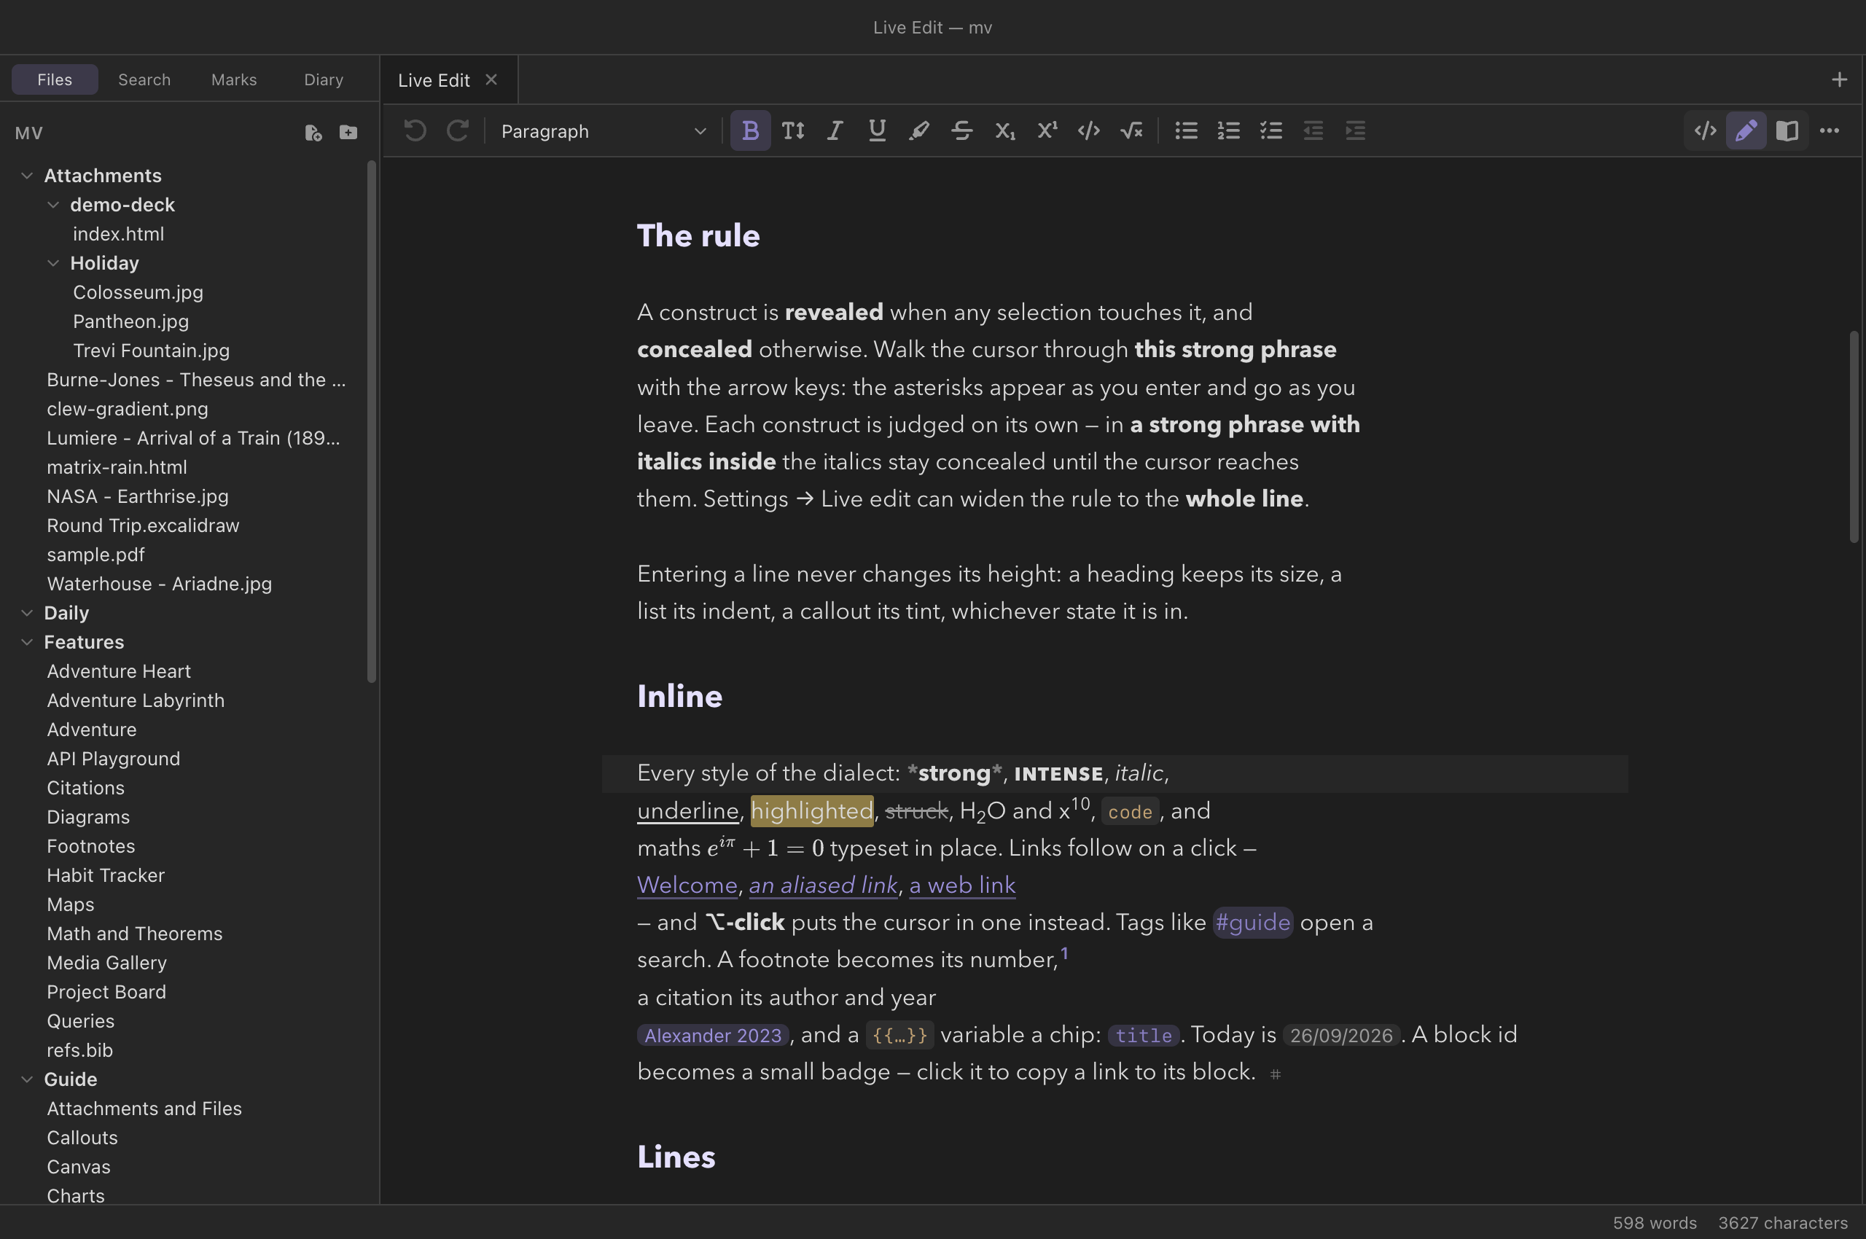
Task: Create a new folder in MV
Action: (348, 133)
